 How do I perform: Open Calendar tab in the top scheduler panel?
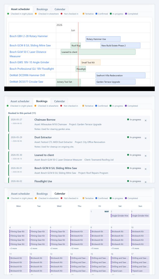pyautogui.click(x=60, y=9)
